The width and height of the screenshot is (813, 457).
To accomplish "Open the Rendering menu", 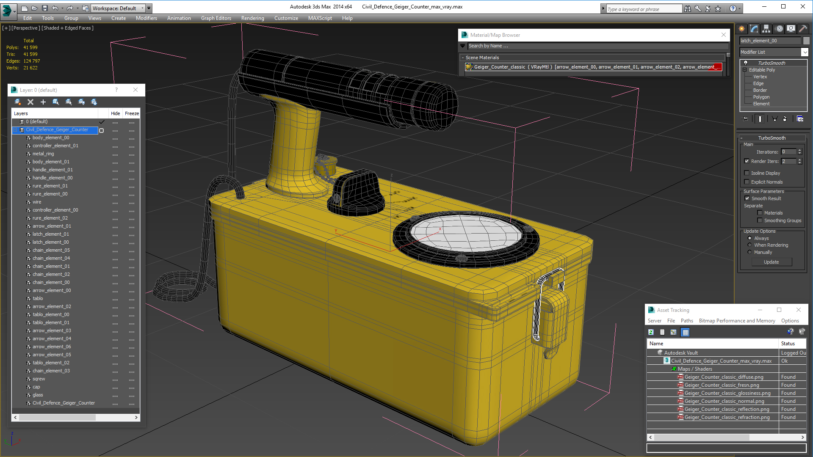I will (x=252, y=18).
